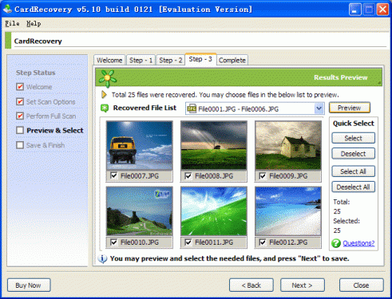Uncheck the File0007.JPG checkbox

point(114,175)
